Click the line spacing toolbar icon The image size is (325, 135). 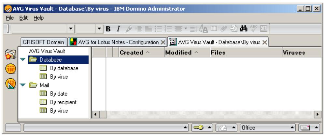193,29
